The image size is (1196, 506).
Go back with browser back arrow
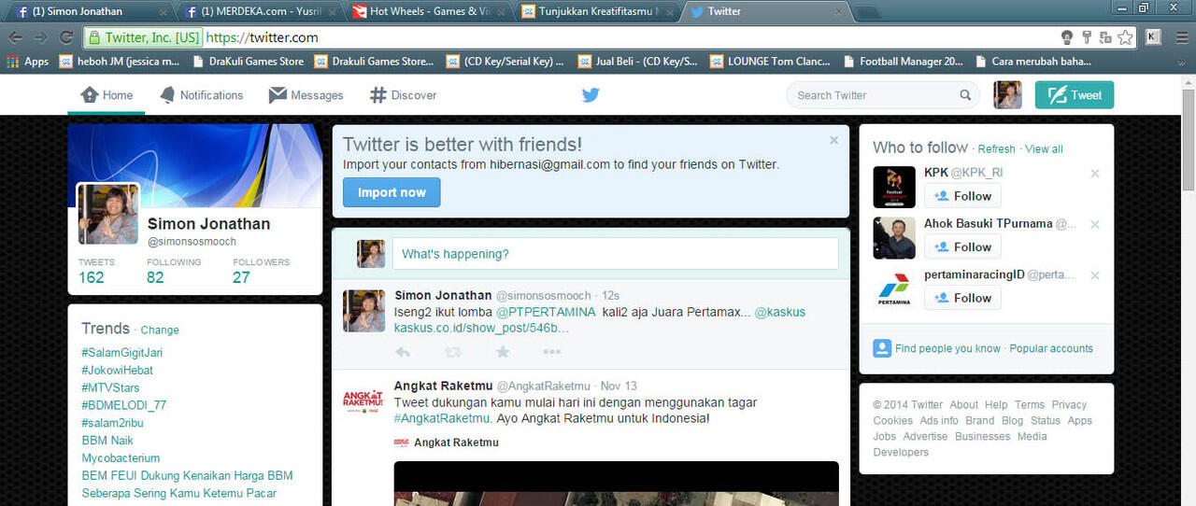pyautogui.click(x=15, y=37)
